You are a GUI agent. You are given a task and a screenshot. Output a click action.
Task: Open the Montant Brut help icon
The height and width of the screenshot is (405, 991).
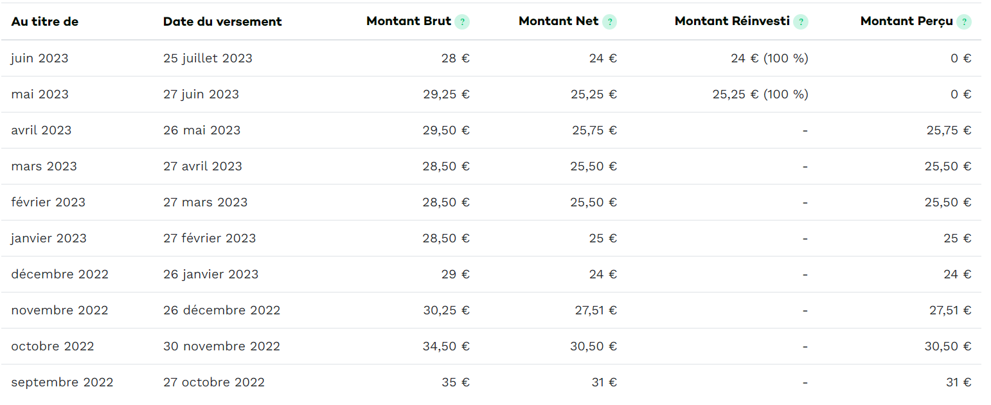tap(462, 22)
